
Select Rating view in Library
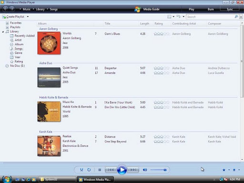(19, 61)
